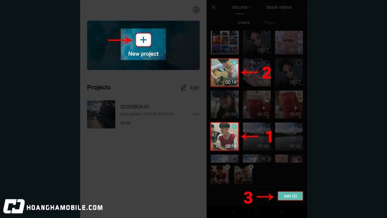The image size is (387, 218).
Task: Click the Edit projects text
Action: (195, 88)
